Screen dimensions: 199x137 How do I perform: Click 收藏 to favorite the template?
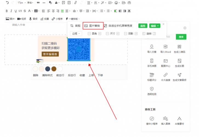point(82,75)
